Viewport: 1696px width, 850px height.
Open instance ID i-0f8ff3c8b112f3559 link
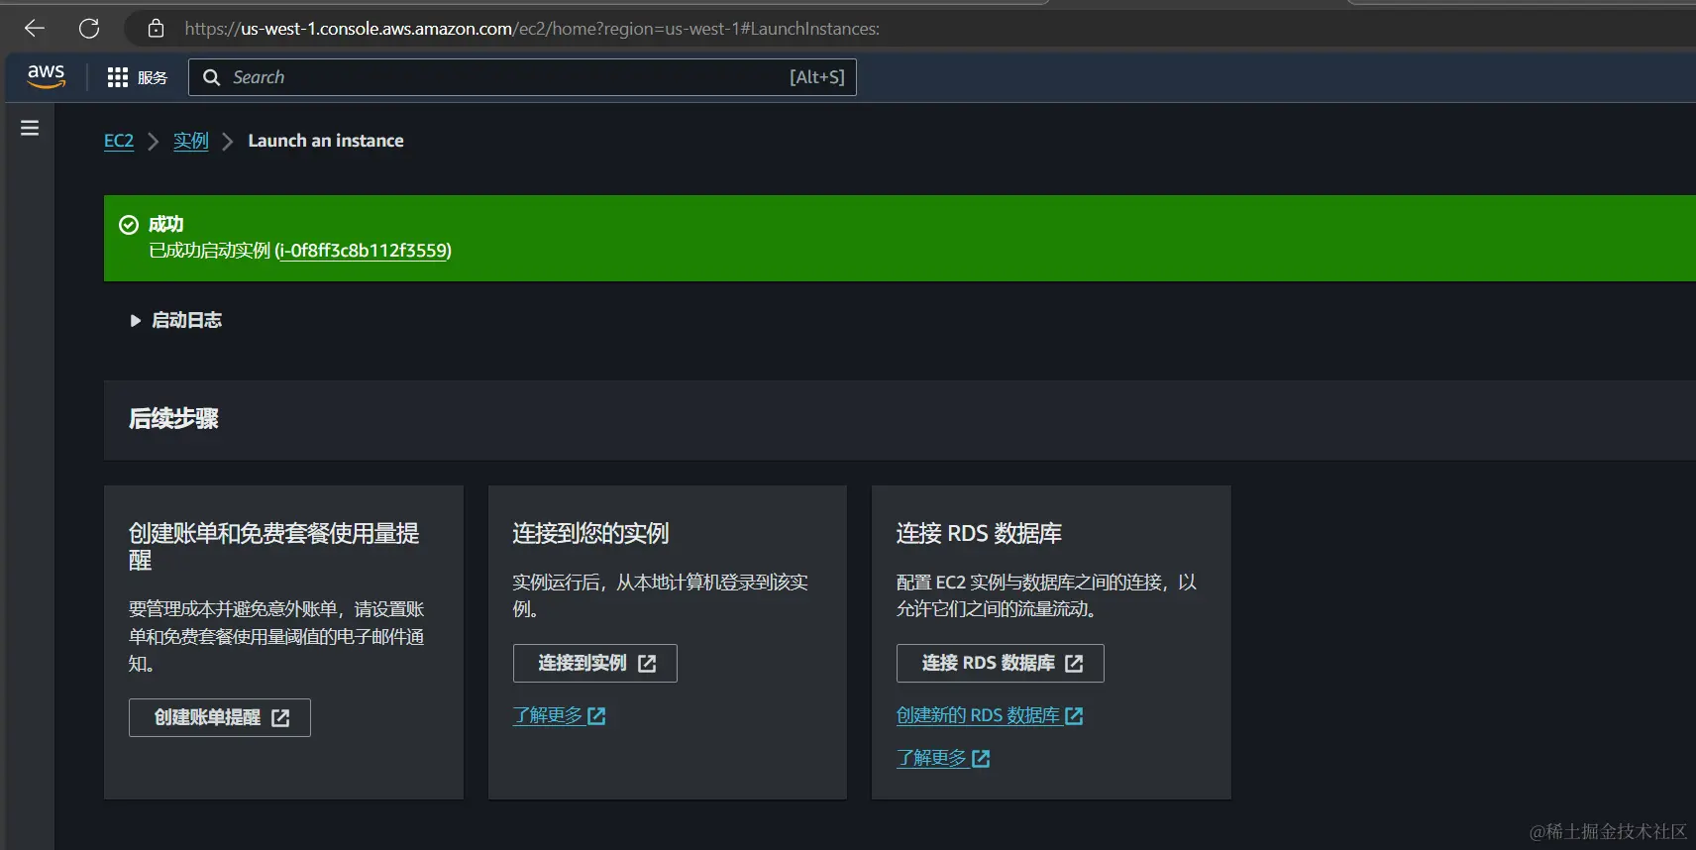pyautogui.click(x=364, y=251)
